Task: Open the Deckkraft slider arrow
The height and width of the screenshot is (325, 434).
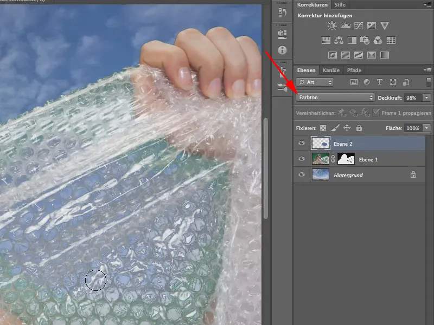Action: coord(426,97)
